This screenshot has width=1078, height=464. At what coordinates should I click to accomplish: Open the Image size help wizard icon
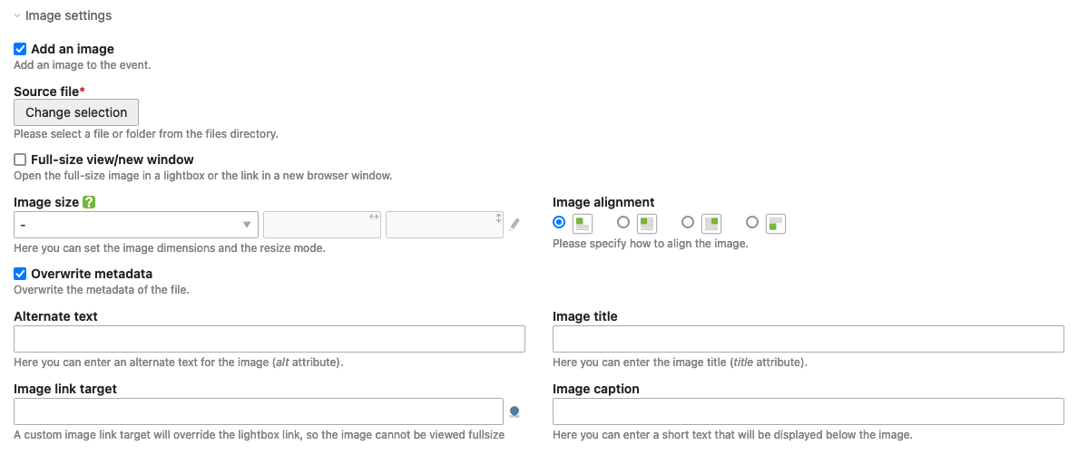tap(89, 202)
